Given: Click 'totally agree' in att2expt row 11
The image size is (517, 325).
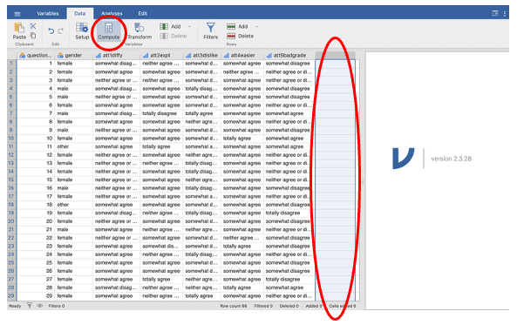Looking at the screenshot, I should click(x=161, y=146).
